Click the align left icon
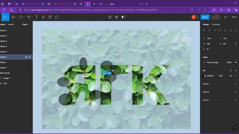The width and height of the screenshot is (239, 134). [x=204, y=31]
